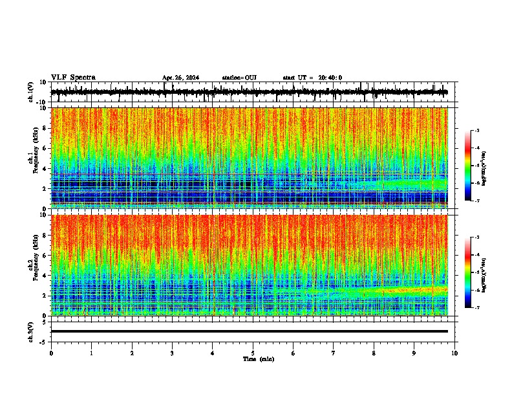
Task: Click the ch.1 spectrogram color scale bar
Action: click(468, 166)
